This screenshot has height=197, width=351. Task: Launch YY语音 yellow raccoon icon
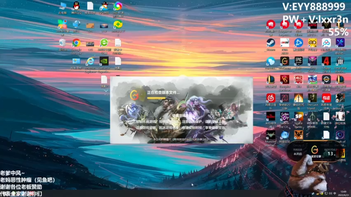point(312,42)
